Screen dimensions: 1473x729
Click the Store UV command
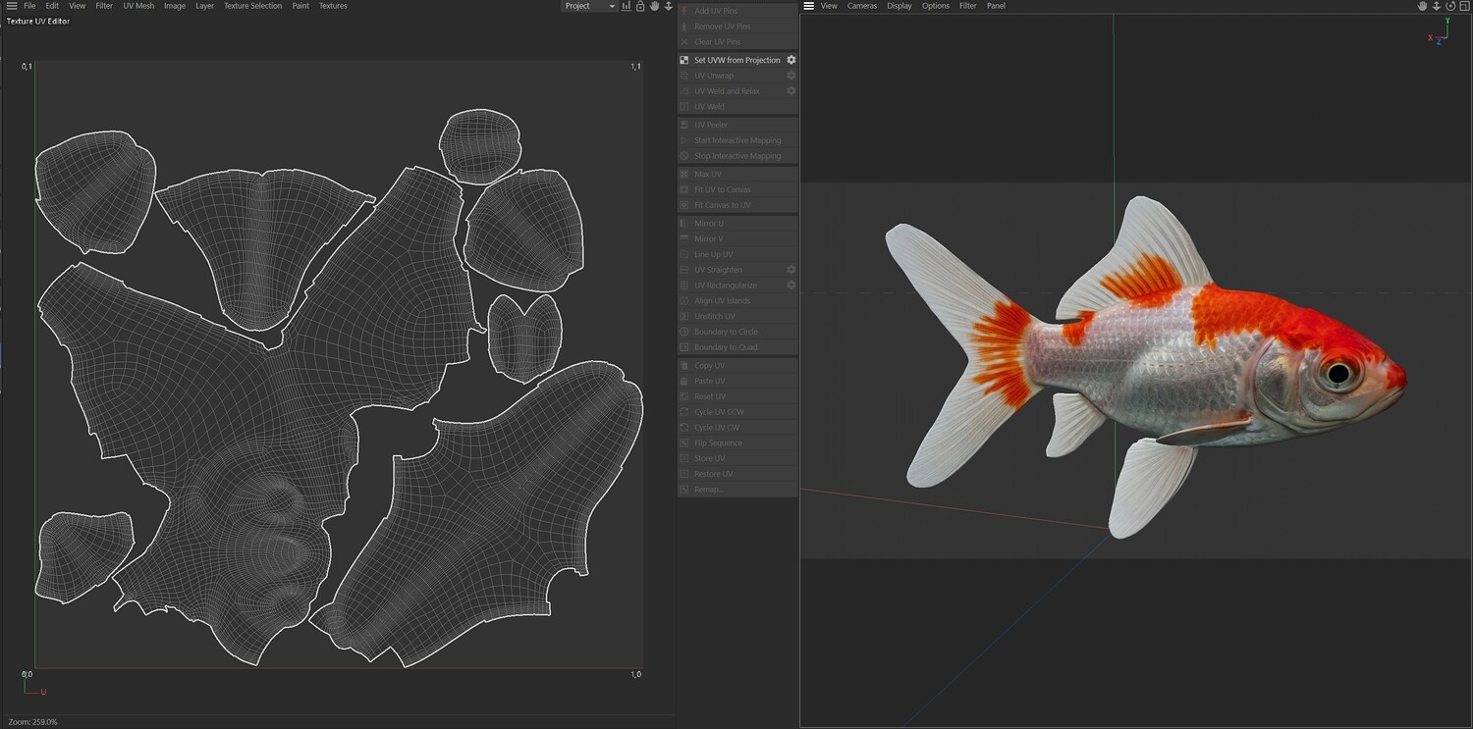click(x=737, y=458)
